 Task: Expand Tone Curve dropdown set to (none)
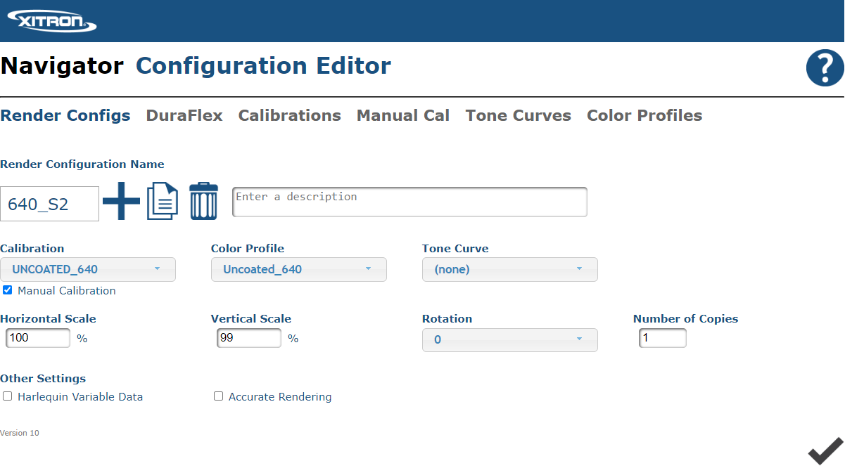510,269
